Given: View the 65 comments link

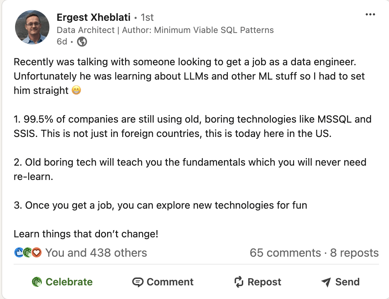Looking at the screenshot, I should point(285,253).
